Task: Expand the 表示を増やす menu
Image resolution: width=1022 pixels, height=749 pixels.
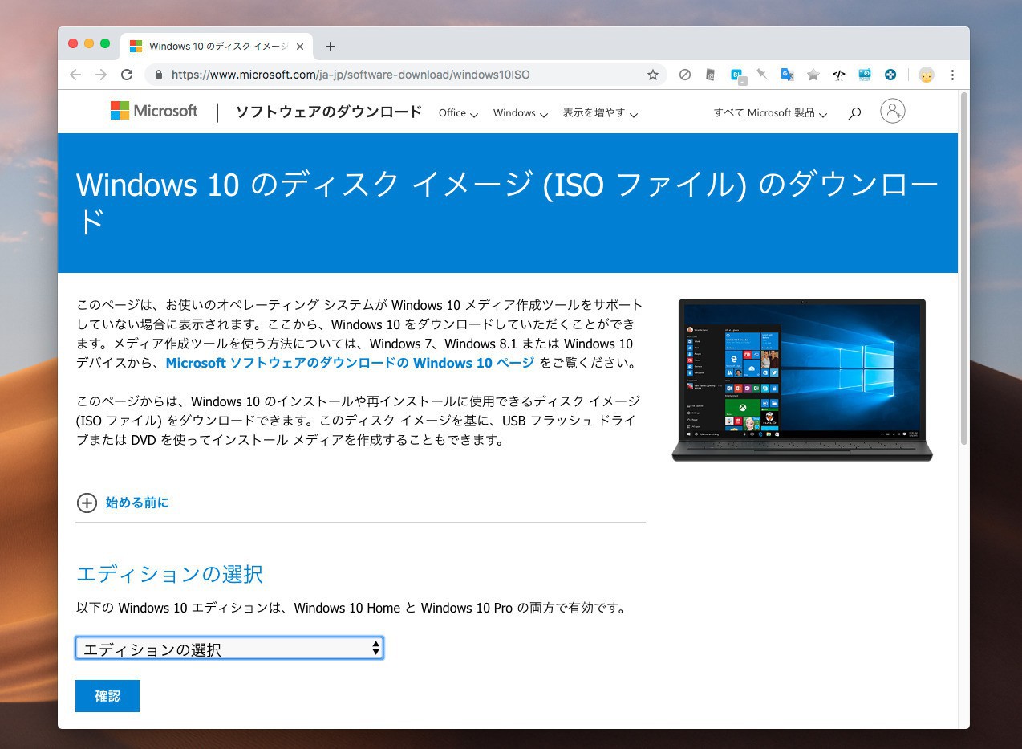Action: [600, 113]
